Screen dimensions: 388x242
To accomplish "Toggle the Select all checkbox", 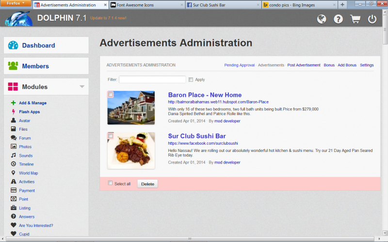I will [111, 183].
